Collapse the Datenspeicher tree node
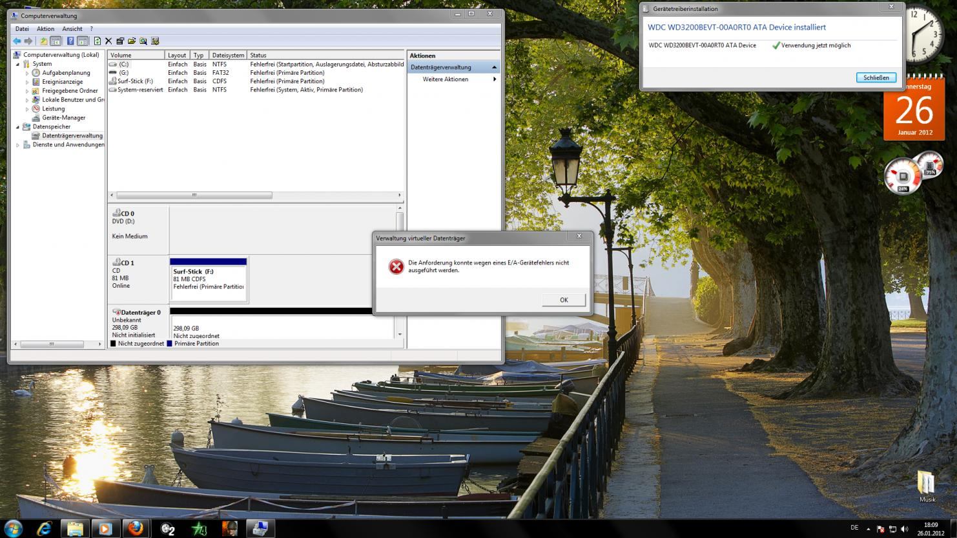This screenshot has width=957, height=538. point(18,126)
